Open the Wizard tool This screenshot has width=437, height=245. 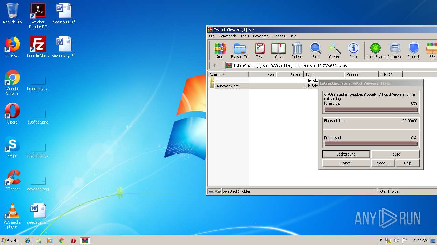(x=335, y=50)
